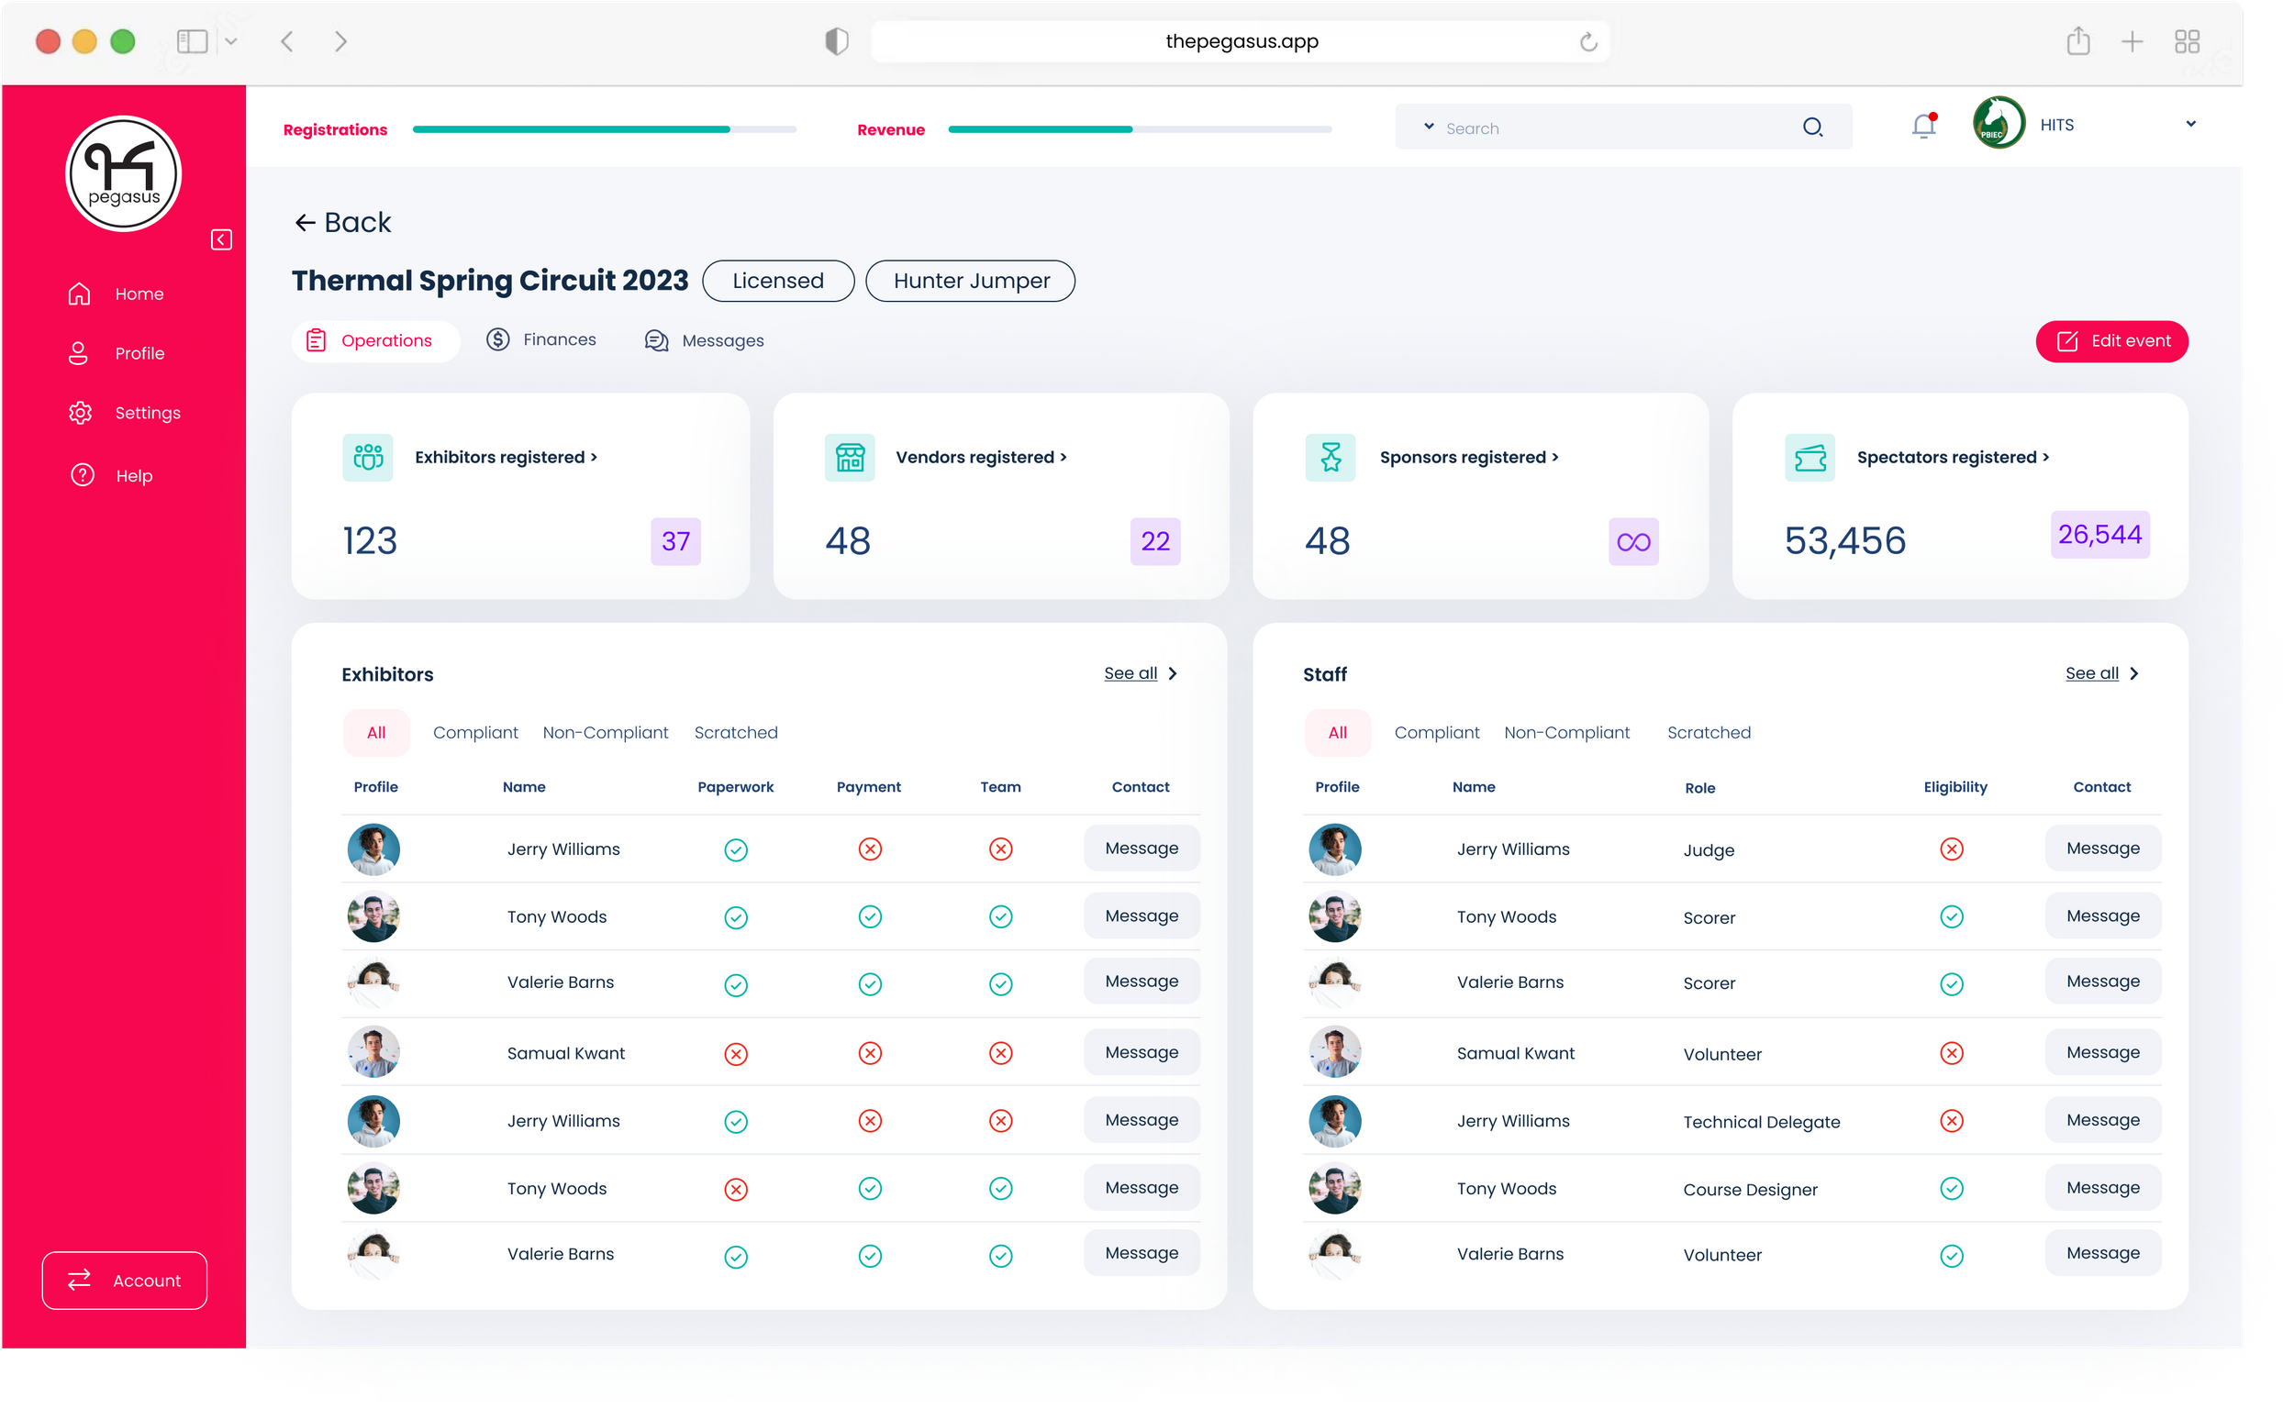Open Settings gear in sidebar
This screenshot has height=1420, width=2294.
pos(80,412)
